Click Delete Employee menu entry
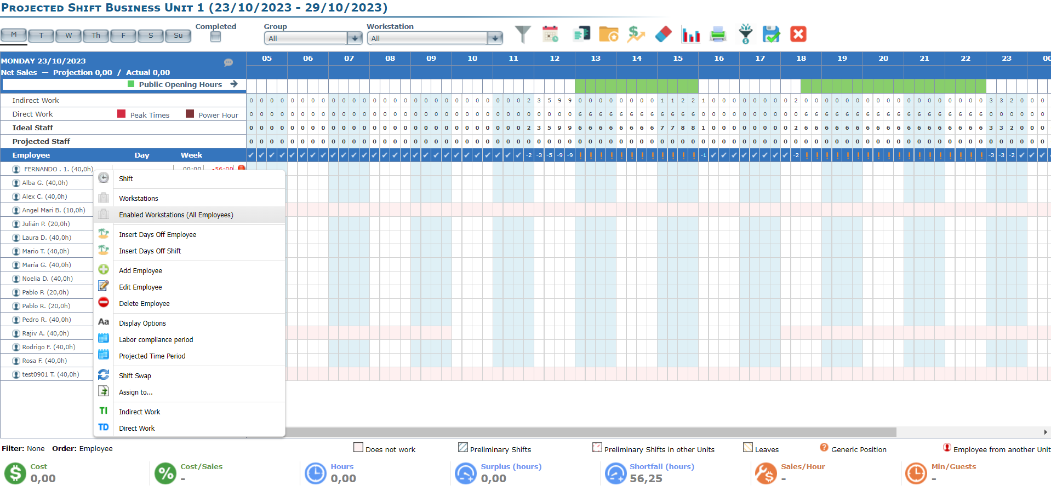This screenshot has width=1051, height=503. (144, 304)
